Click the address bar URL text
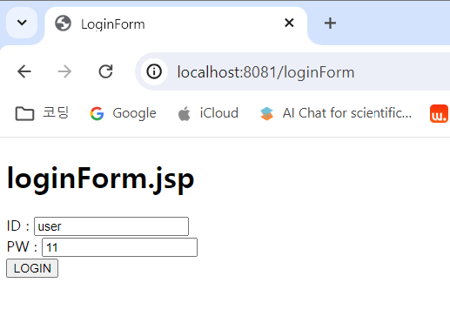 pyautogui.click(x=265, y=72)
